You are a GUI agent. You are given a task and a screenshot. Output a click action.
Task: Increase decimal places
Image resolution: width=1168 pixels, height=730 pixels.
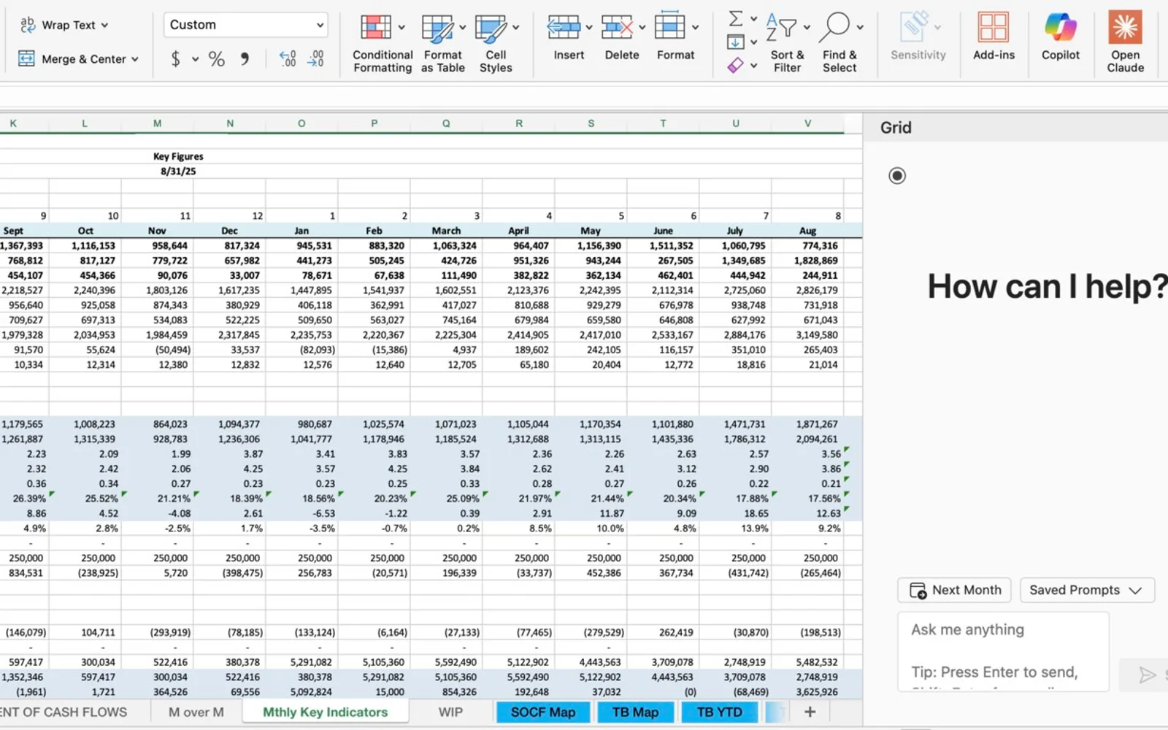(x=288, y=59)
